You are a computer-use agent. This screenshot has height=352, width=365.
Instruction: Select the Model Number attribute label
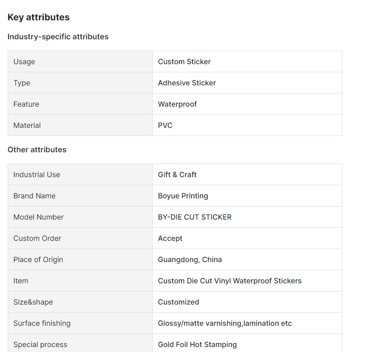coord(38,217)
